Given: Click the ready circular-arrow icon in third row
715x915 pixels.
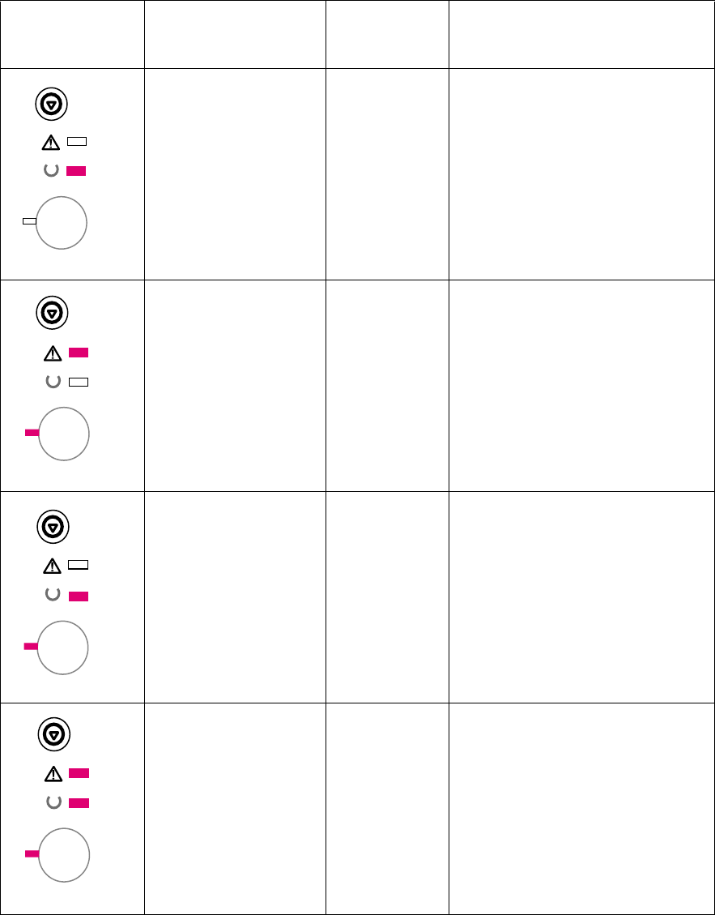Looking at the screenshot, I should (53, 594).
